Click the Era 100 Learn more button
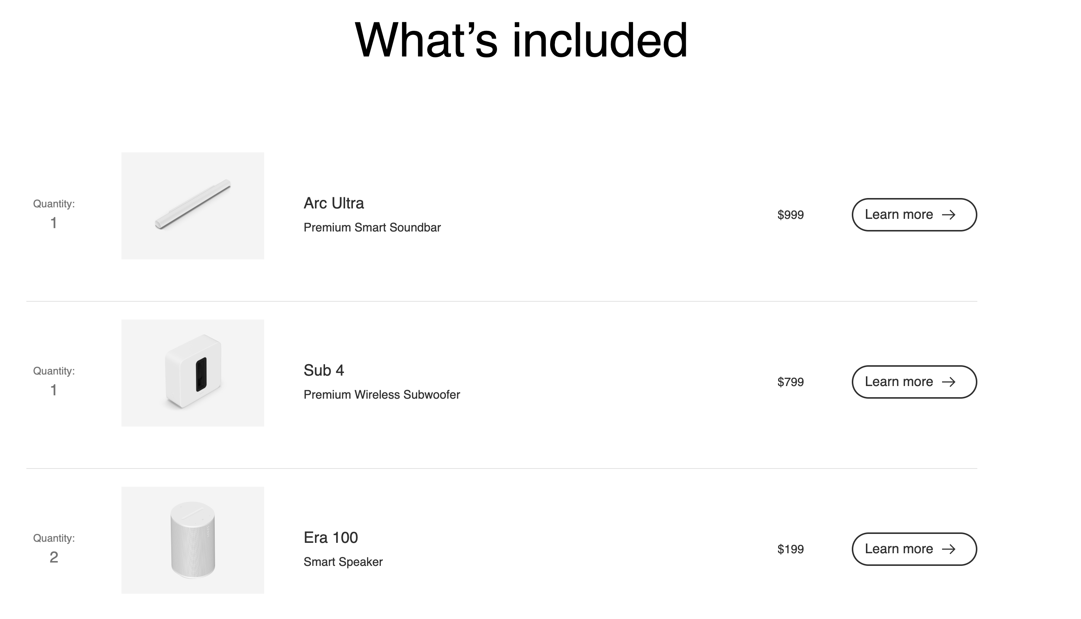Screen dimensions: 1081x619 [x=914, y=549]
